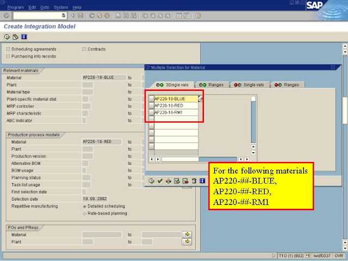Click the OVR insert mode indicator in status bar
The image size is (348, 261).
(339, 256)
